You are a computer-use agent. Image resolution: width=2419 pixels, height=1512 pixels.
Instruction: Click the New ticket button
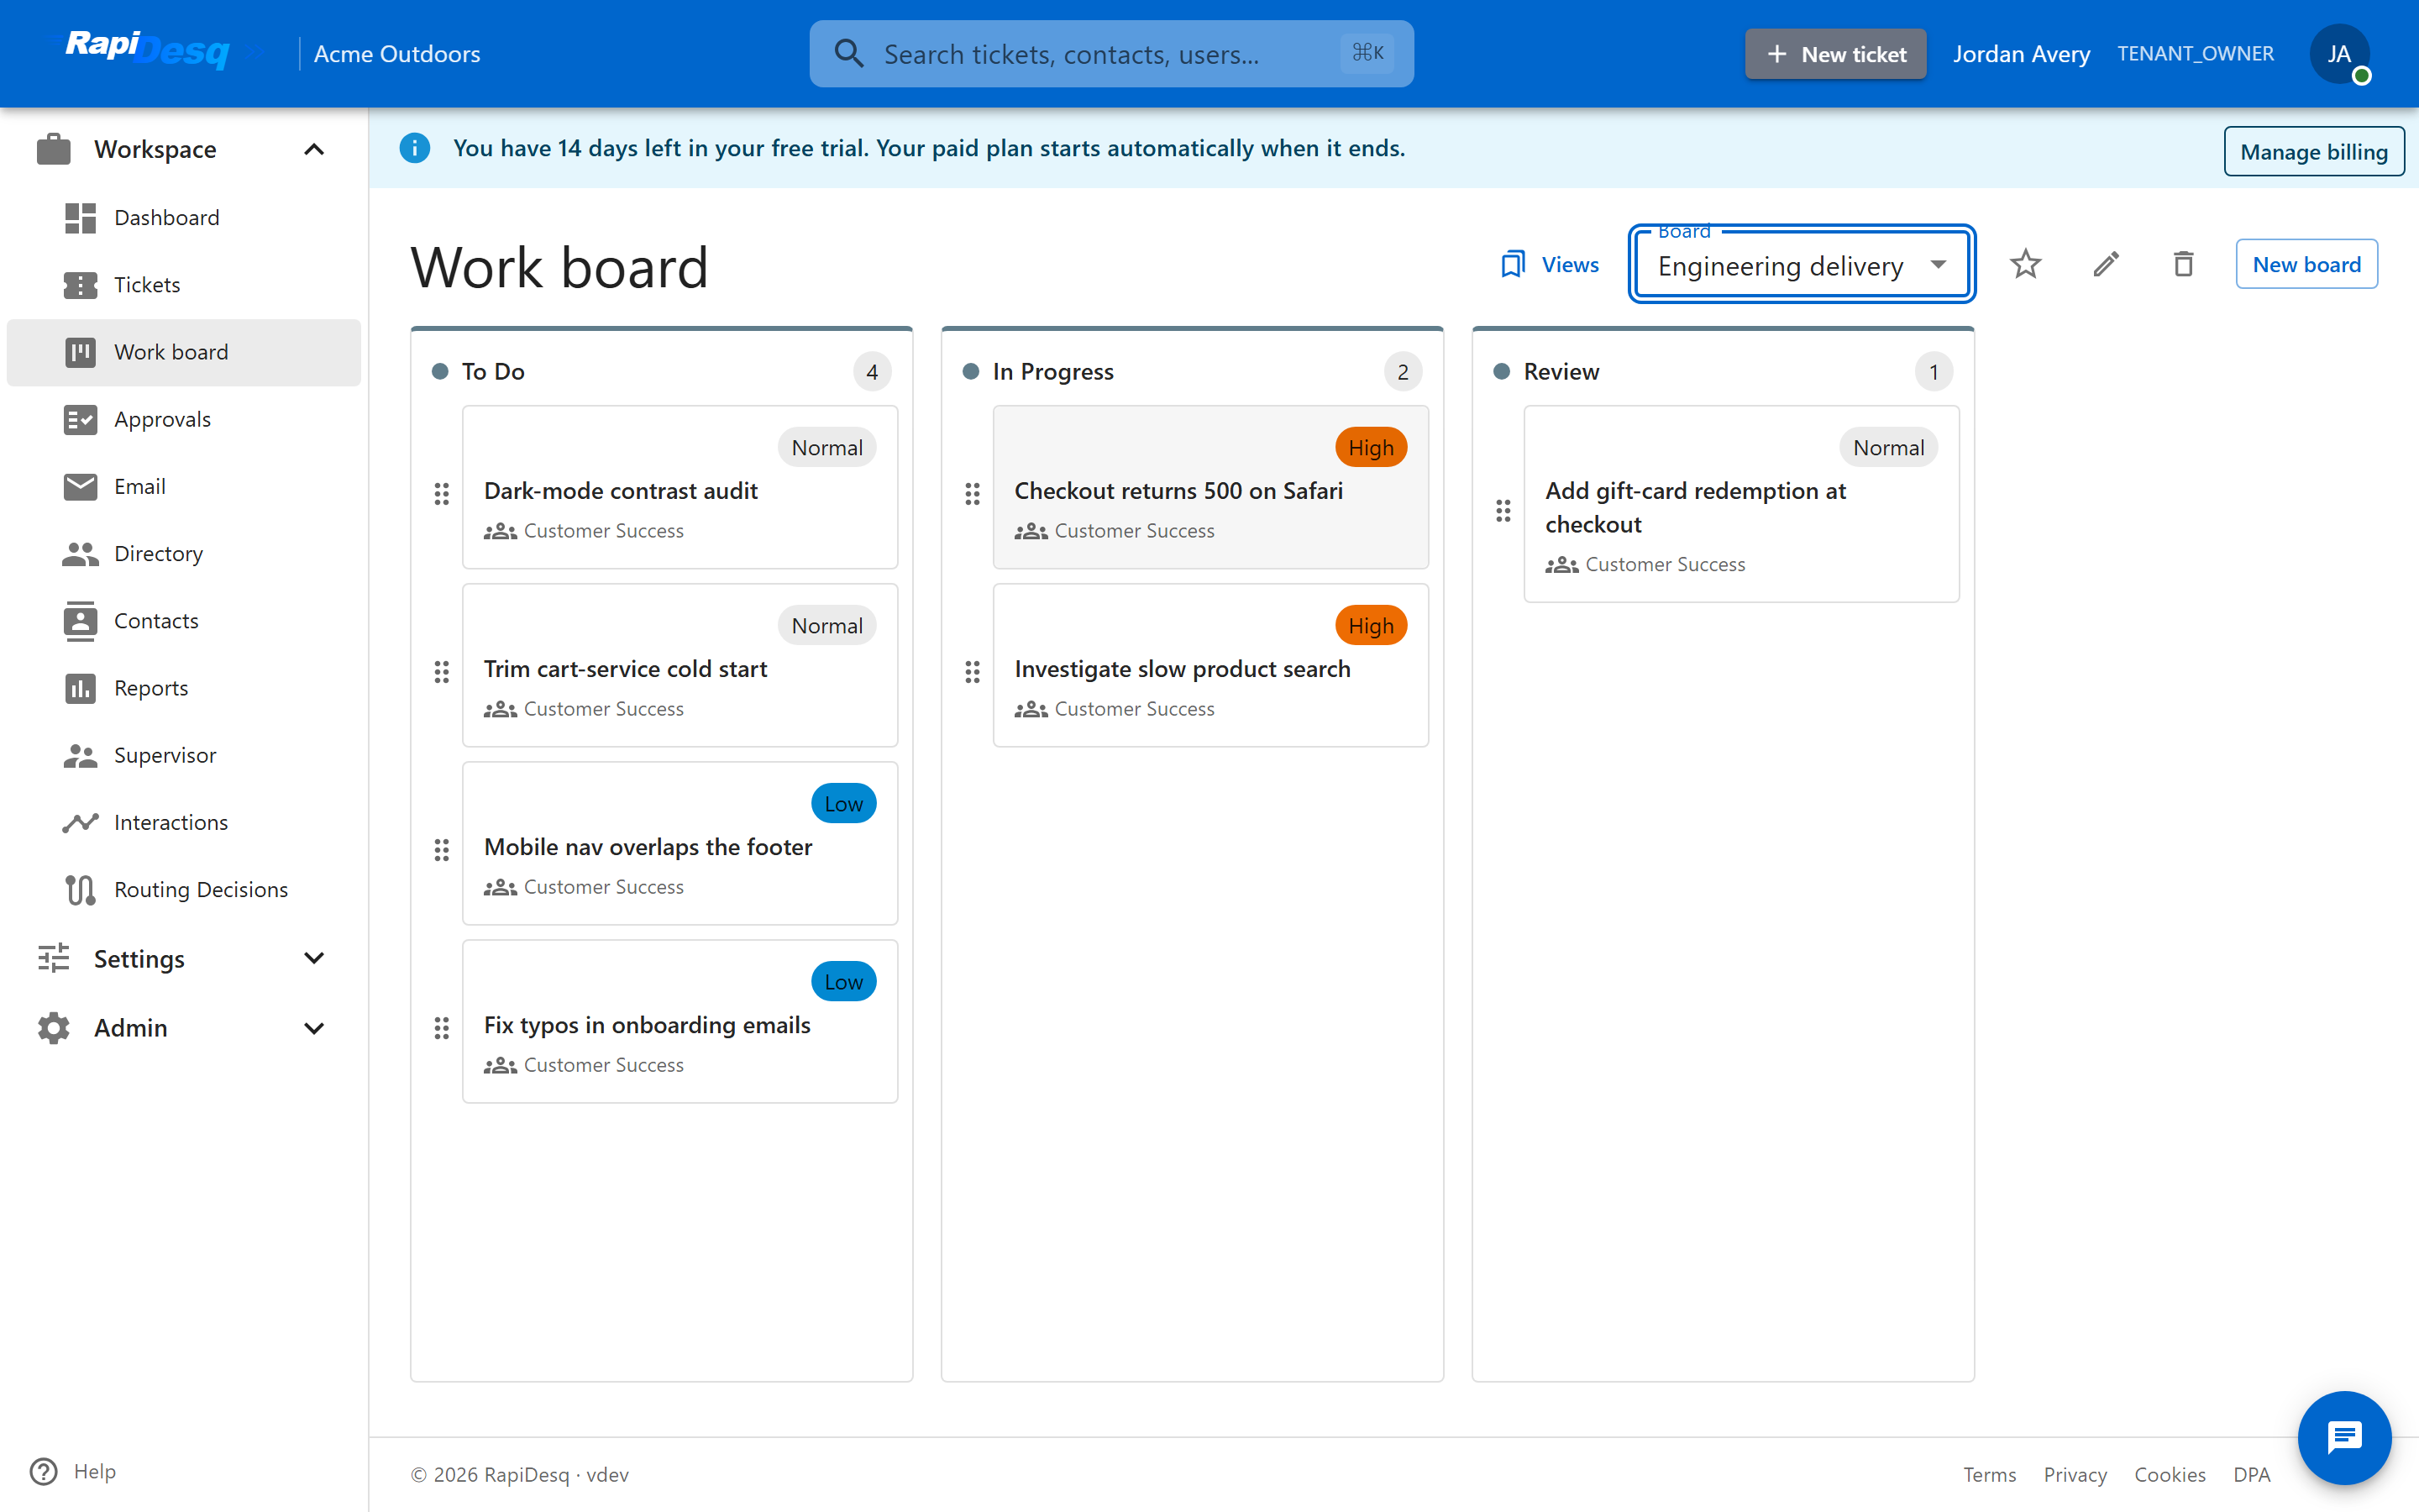[1835, 54]
